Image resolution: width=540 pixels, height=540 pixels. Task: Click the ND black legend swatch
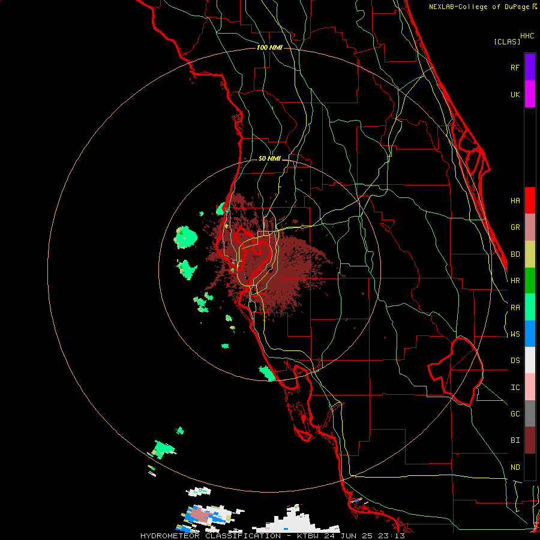point(530,467)
